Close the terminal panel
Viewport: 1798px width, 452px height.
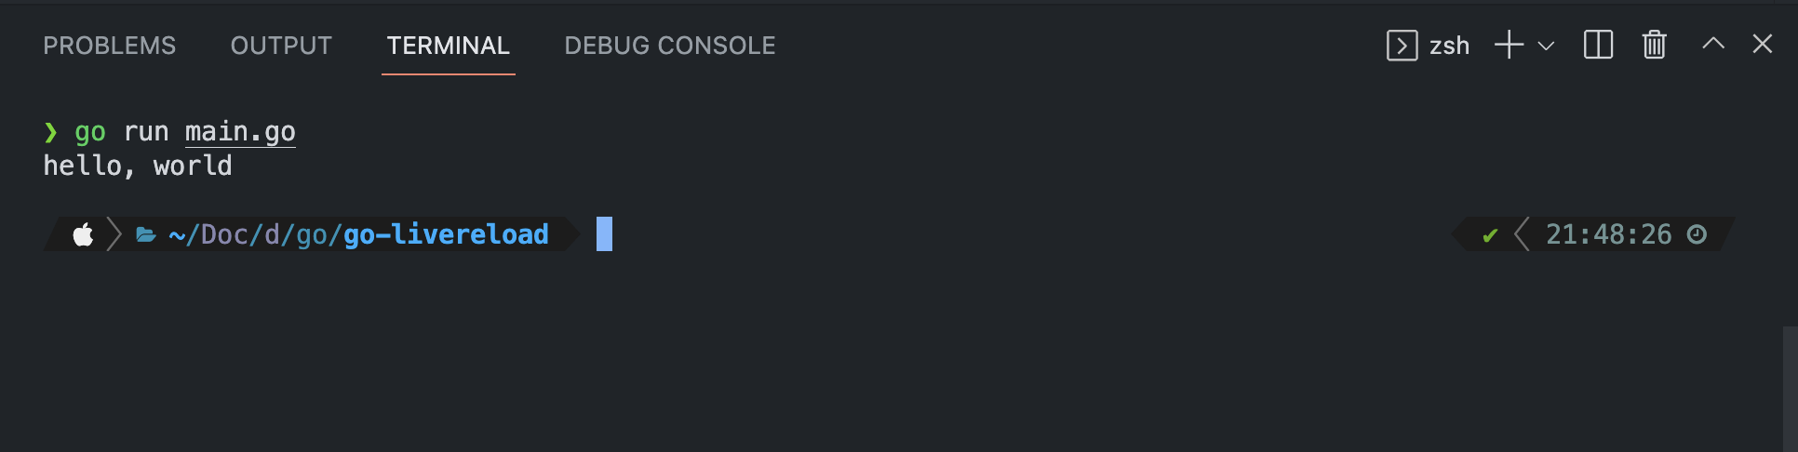pyautogui.click(x=1762, y=44)
